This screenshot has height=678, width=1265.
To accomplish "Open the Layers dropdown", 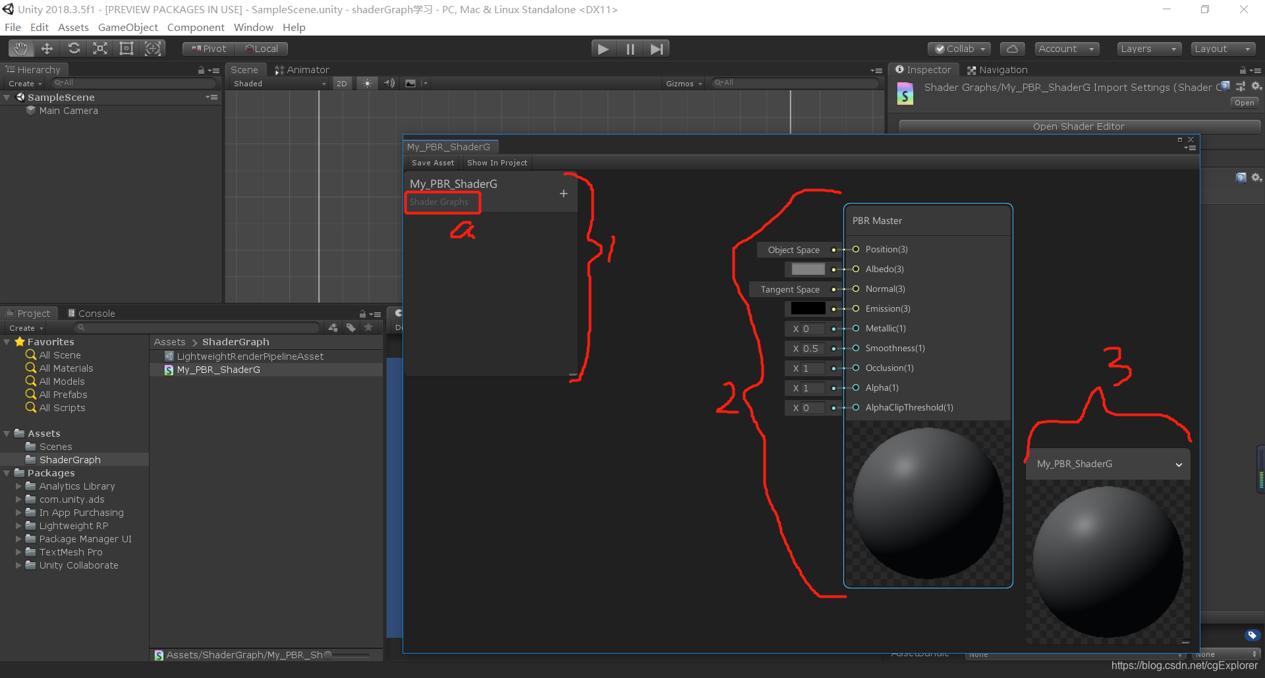I will coord(1149,49).
